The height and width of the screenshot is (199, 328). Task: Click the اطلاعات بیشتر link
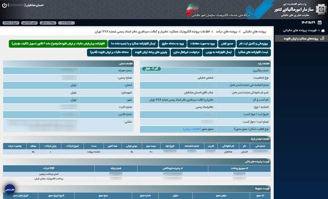[x=192, y=129]
